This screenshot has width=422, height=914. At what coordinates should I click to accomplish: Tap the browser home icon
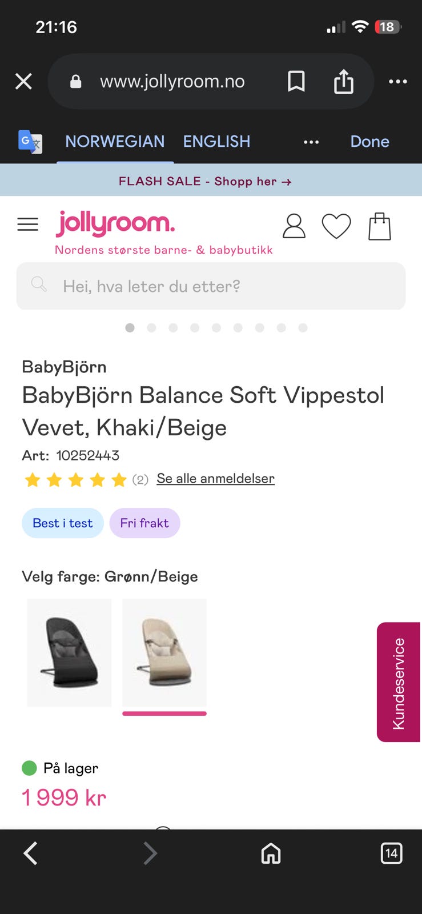(x=271, y=853)
